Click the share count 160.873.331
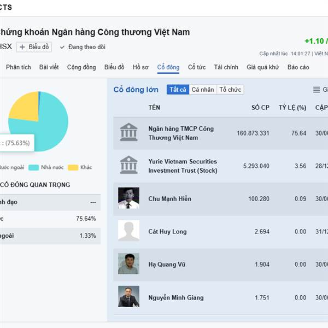The width and height of the screenshot is (328, 328). click(253, 133)
